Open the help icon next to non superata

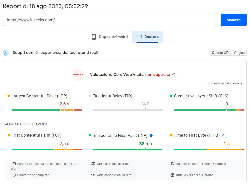click(174, 75)
